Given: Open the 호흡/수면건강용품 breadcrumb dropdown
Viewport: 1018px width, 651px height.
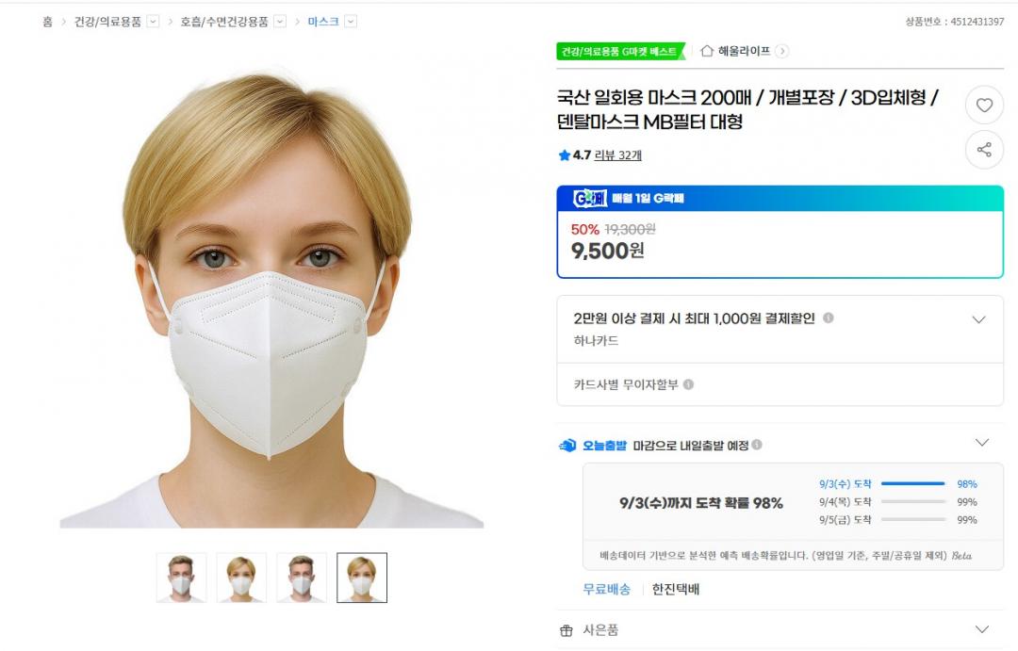Looking at the screenshot, I should click(280, 22).
